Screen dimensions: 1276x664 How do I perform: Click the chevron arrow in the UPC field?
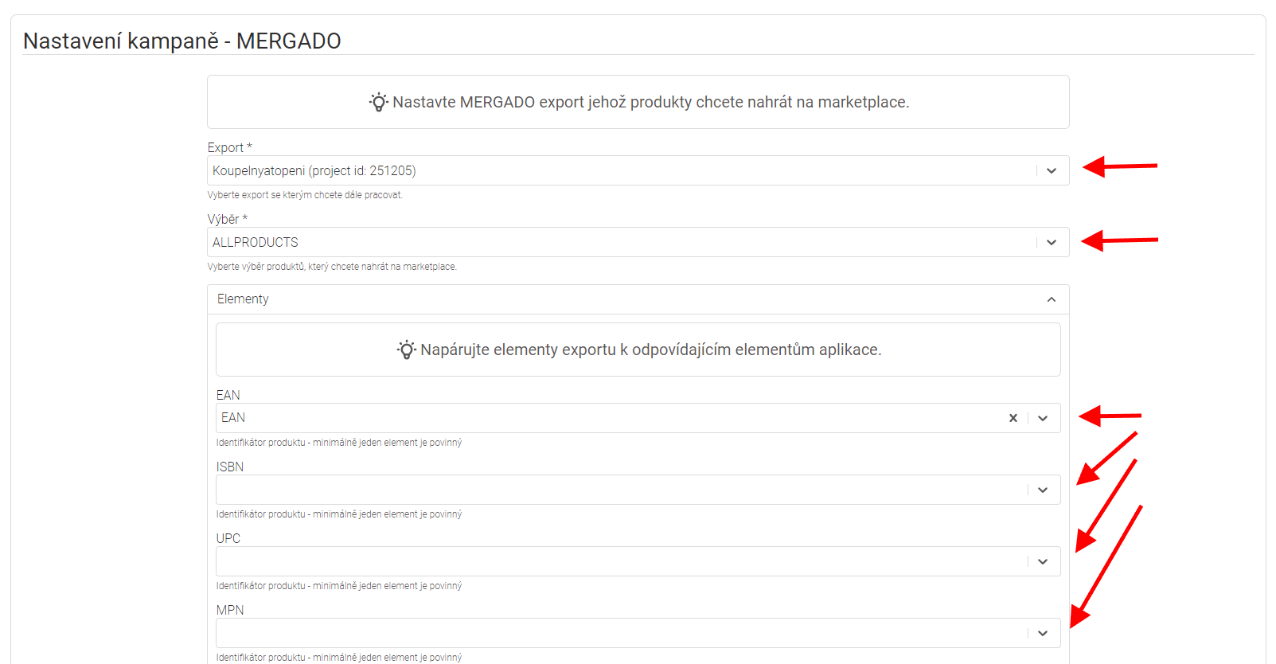1043,562
